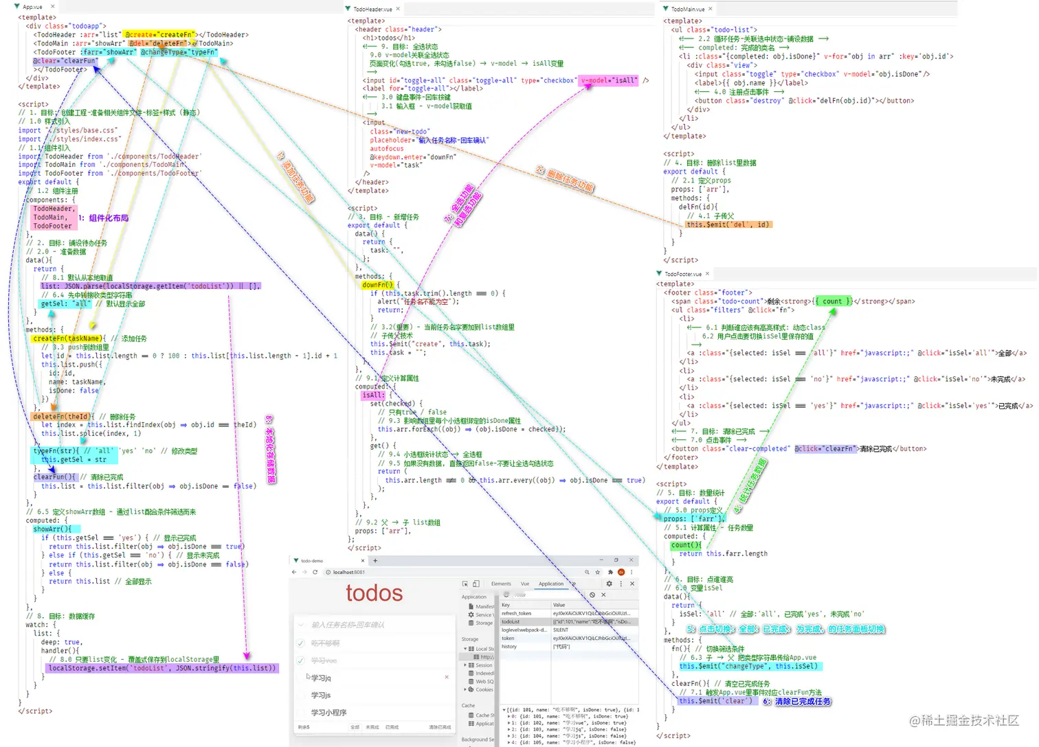Open the browser zoom search icon
The image size is (1039, 747).
[x=587, y=572]
